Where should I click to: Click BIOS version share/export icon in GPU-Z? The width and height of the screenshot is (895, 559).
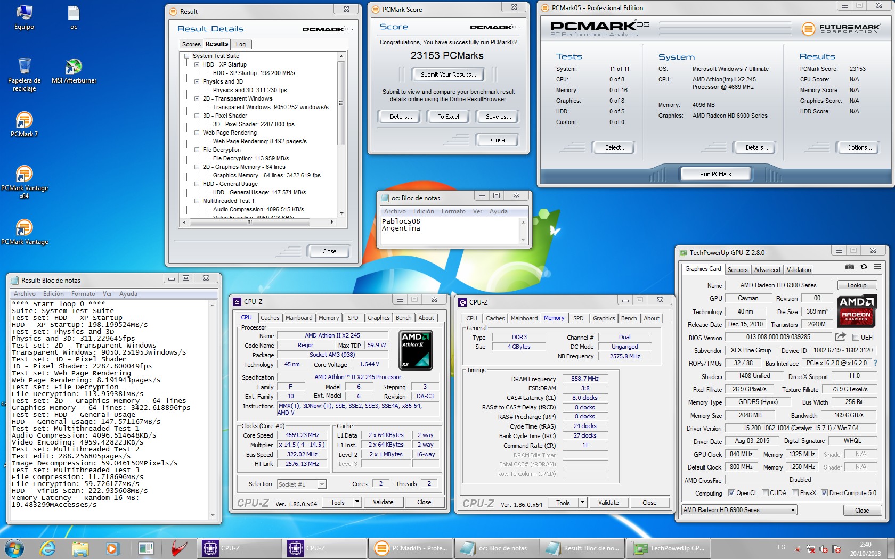pos(840,337)
